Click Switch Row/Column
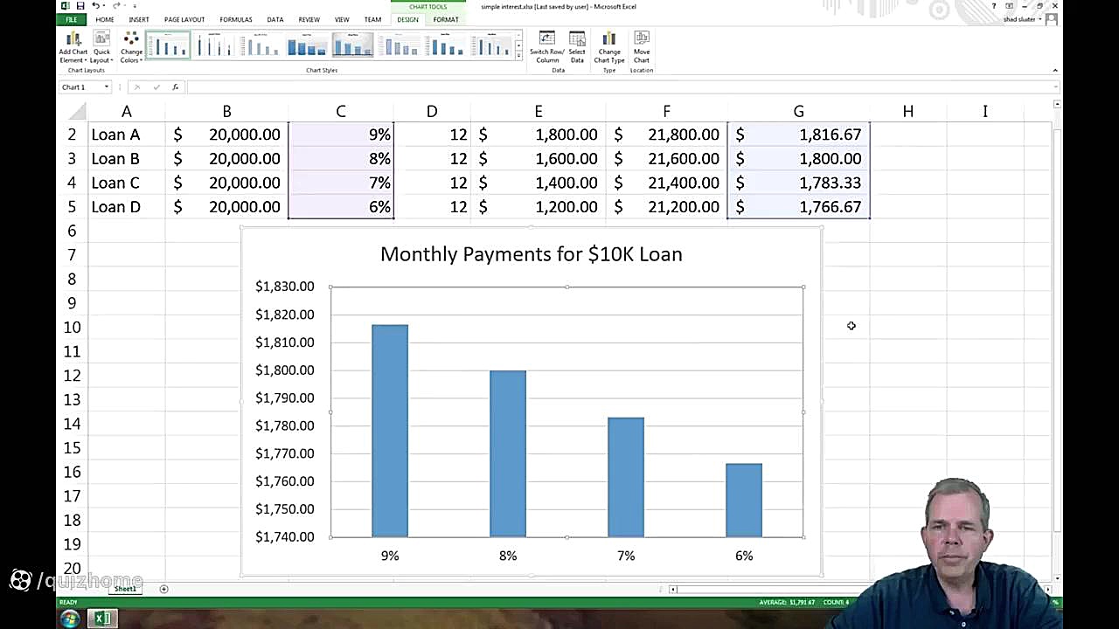The image size is (1119, 629). click(x=547, y=47)
